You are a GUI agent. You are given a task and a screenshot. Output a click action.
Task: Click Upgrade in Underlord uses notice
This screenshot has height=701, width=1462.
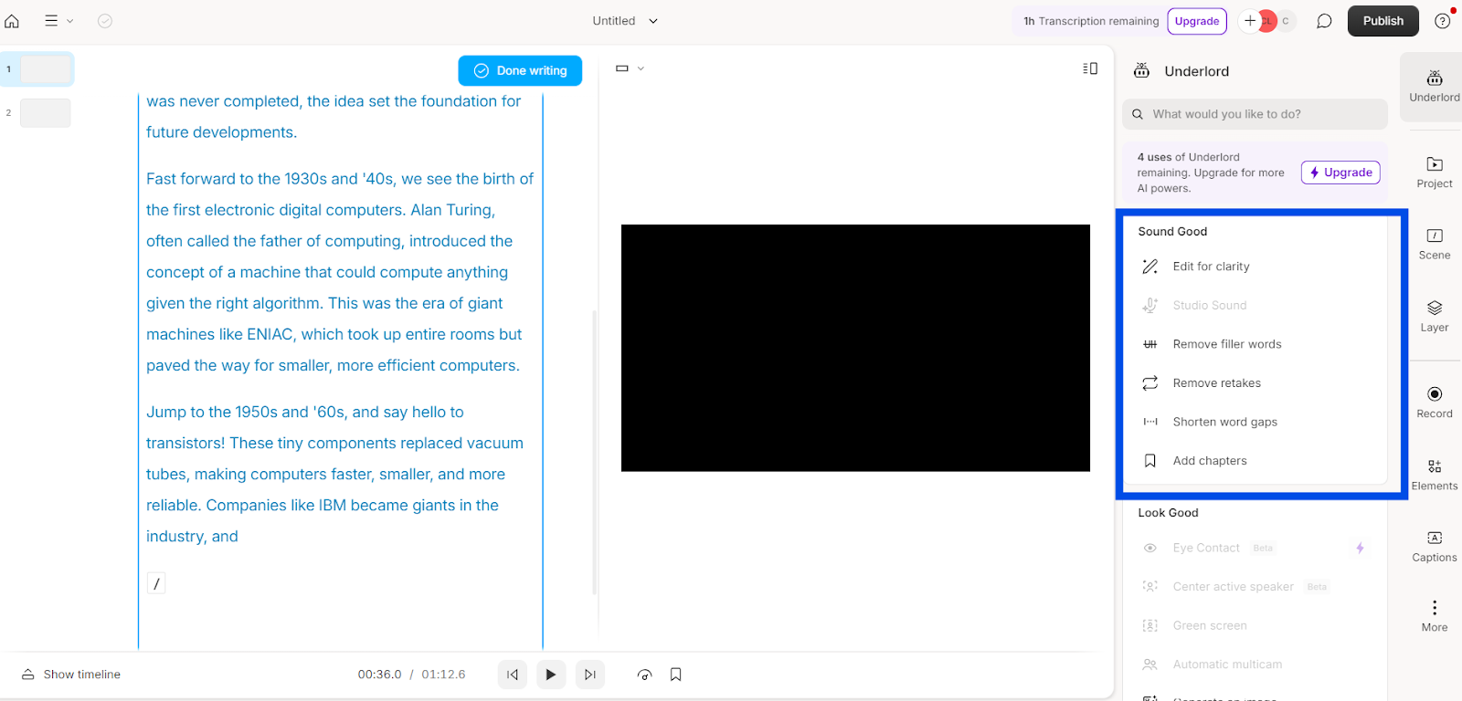pyautogui.click(x=1340, y=173)
